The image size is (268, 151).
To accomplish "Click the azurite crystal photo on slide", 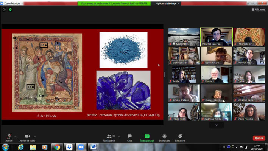I will click(x=123, y=90).
